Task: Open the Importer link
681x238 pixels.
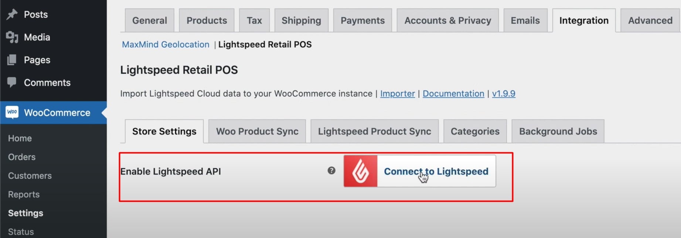Action: coord(398,93)
